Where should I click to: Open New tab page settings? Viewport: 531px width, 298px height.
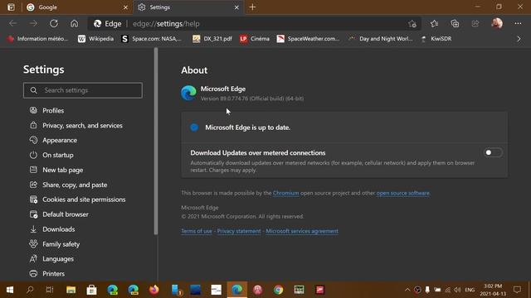(x=56, y=170)
